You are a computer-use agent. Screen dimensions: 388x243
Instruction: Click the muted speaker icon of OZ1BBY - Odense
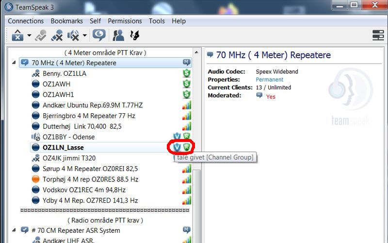coord(36,137)
